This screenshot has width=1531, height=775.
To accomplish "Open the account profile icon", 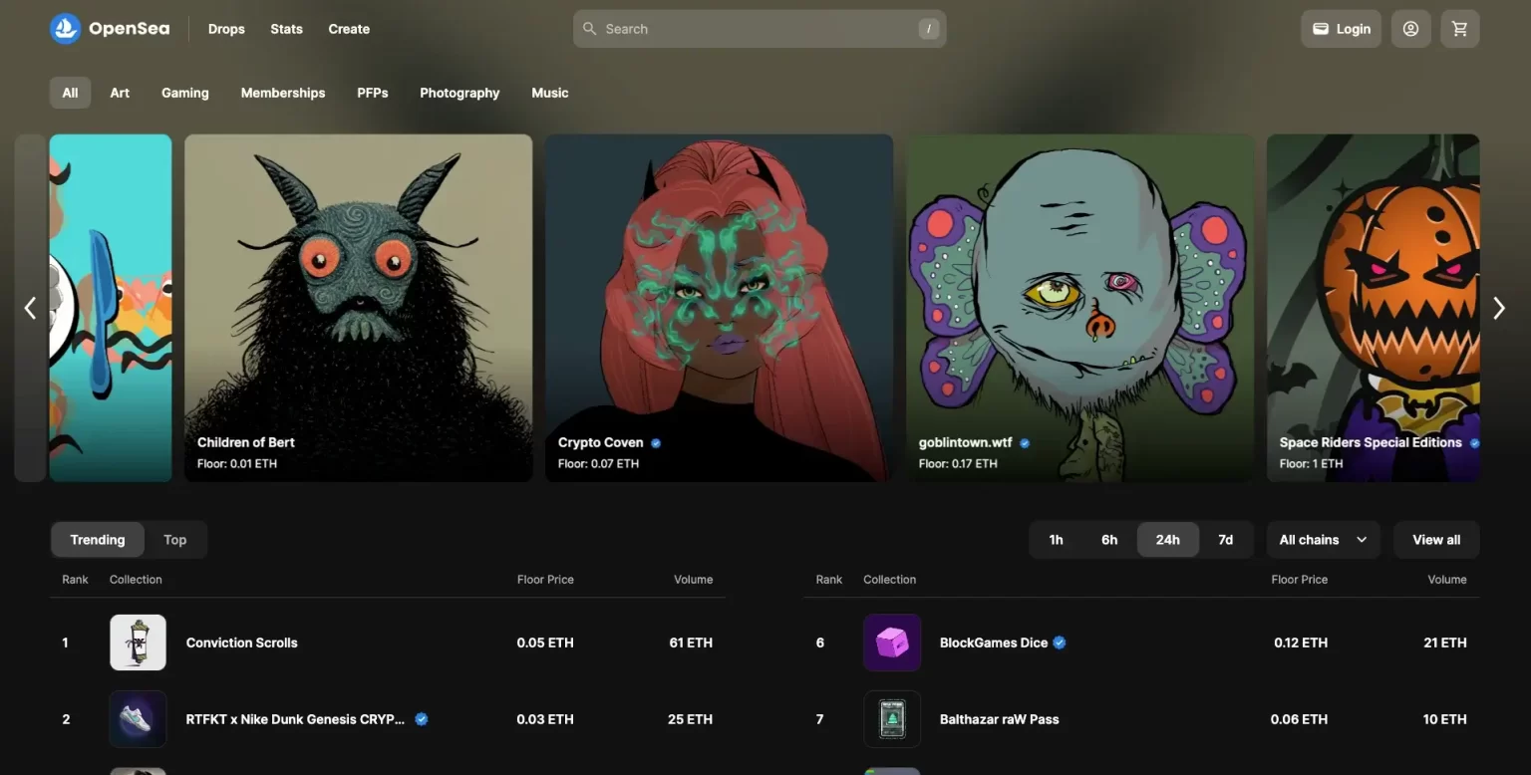I will [1410, 29].
